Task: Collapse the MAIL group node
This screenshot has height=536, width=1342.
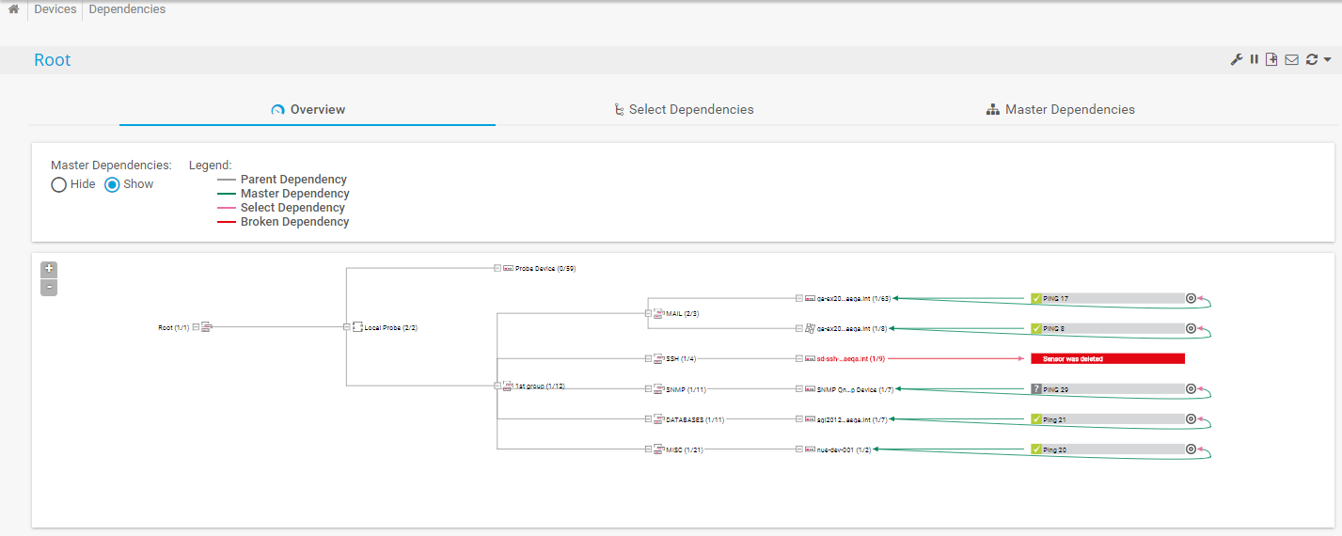Action: point(648,313)
